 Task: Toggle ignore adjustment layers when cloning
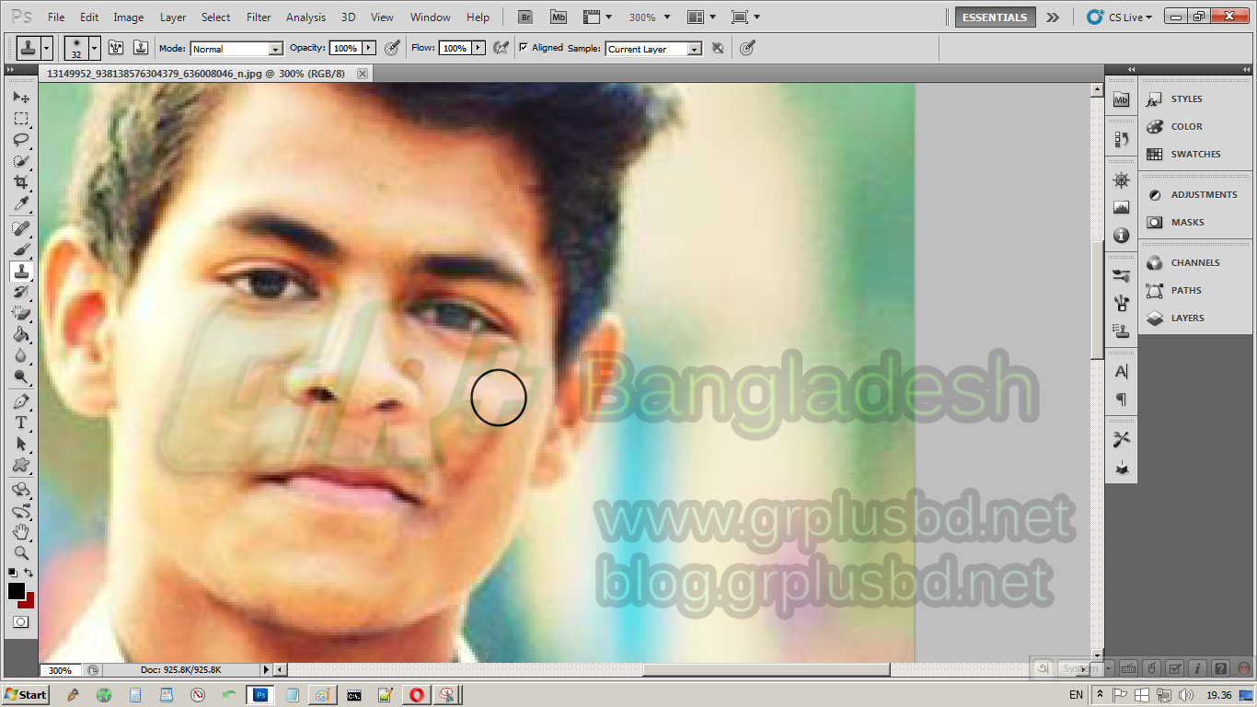click(x=718, y=48)
